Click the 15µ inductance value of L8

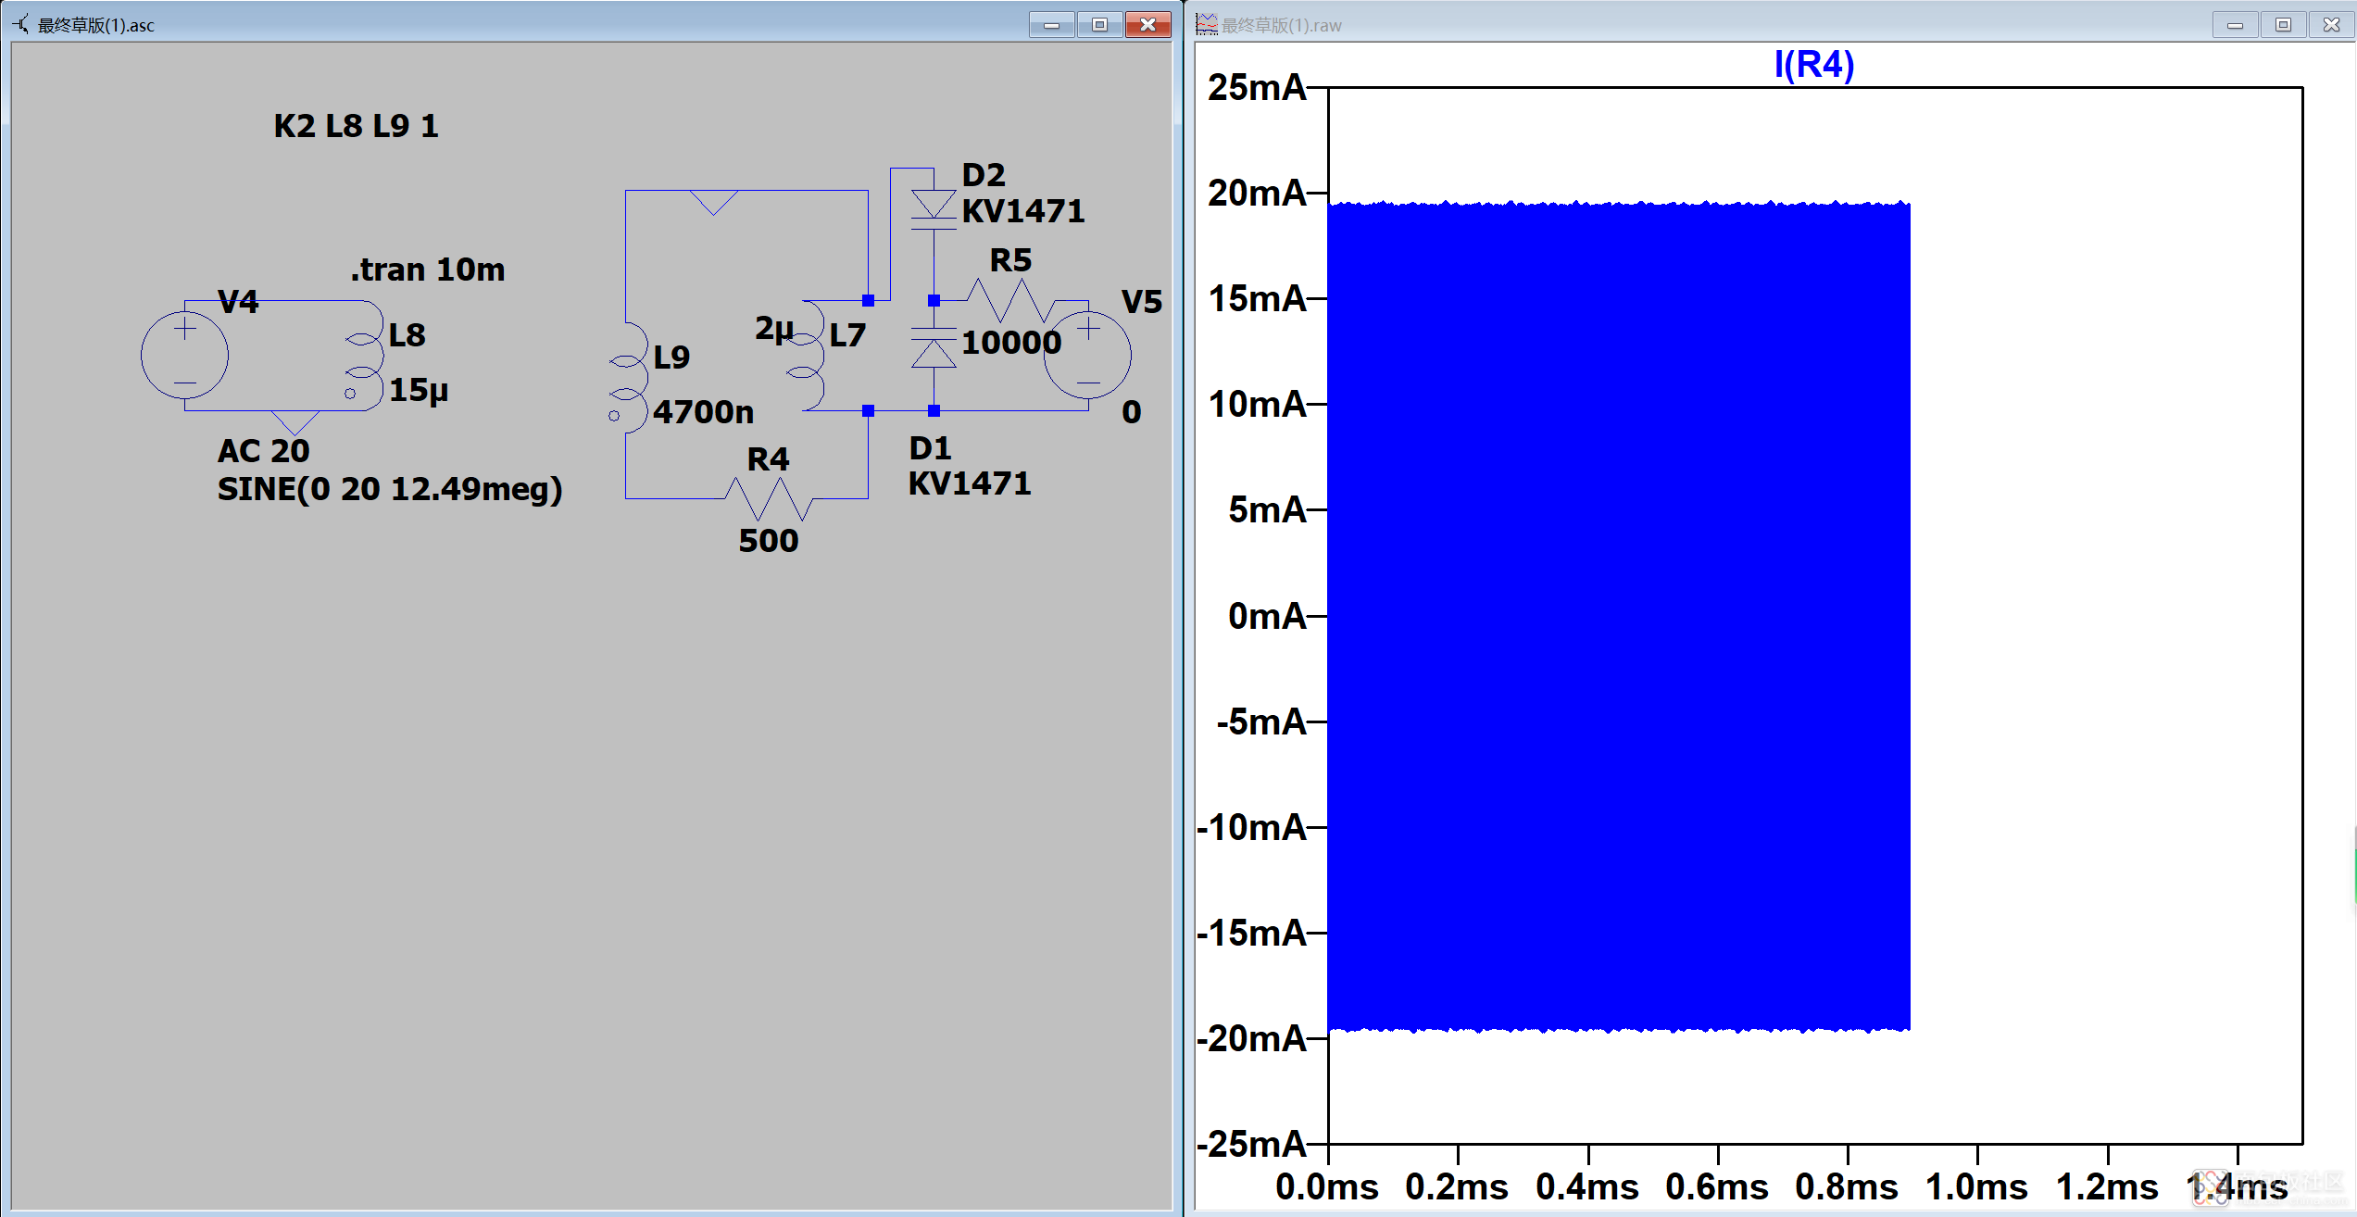[x=419, y=391]
